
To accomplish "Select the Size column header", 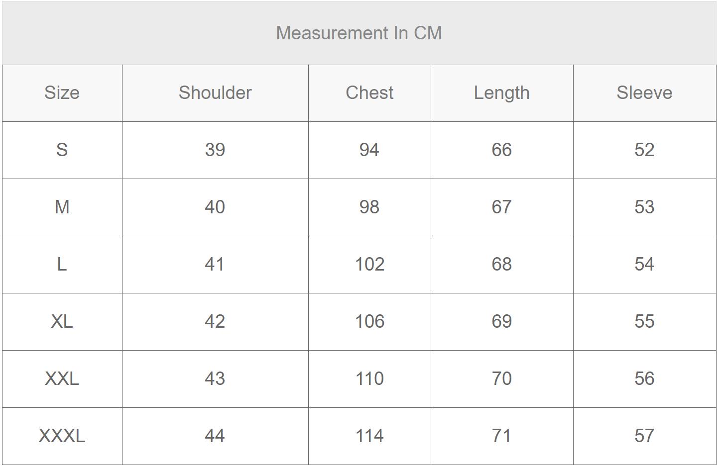I will (62, 93).
